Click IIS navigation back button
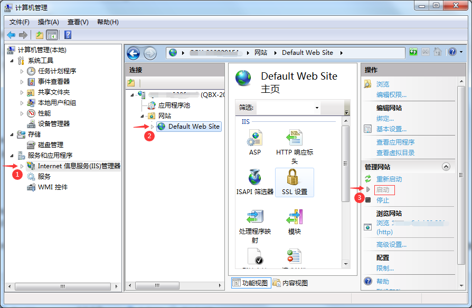This screenshot has width=472, height=308. coord(134,54)
